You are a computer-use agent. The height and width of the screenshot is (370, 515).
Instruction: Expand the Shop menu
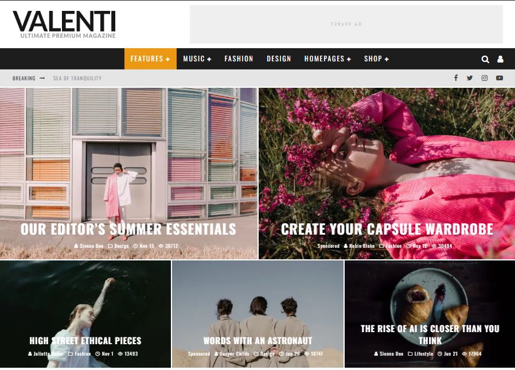pos(376,59)
